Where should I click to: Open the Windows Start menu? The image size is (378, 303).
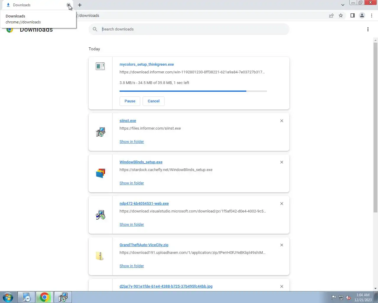coord(8,297)
